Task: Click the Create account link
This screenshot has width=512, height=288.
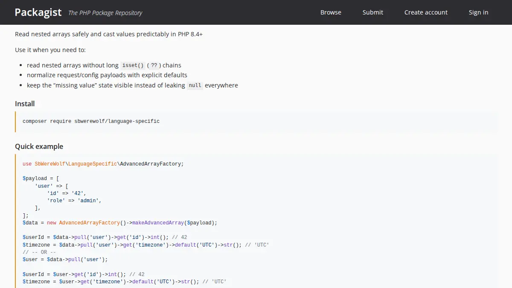Action: point(426,12)
